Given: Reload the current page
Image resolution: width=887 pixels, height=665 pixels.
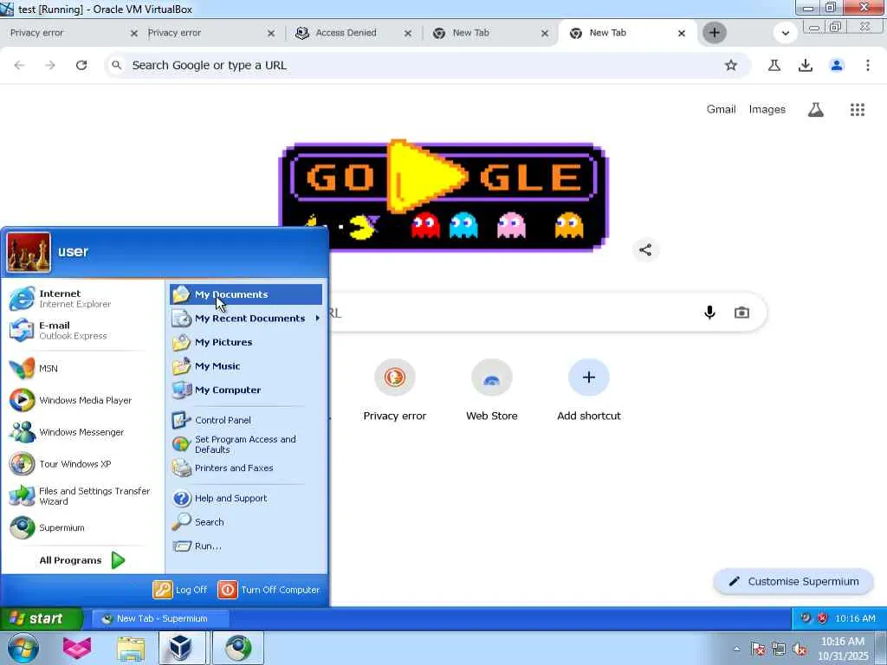Looking at the screenshot, I should click(x=81, y=65).
